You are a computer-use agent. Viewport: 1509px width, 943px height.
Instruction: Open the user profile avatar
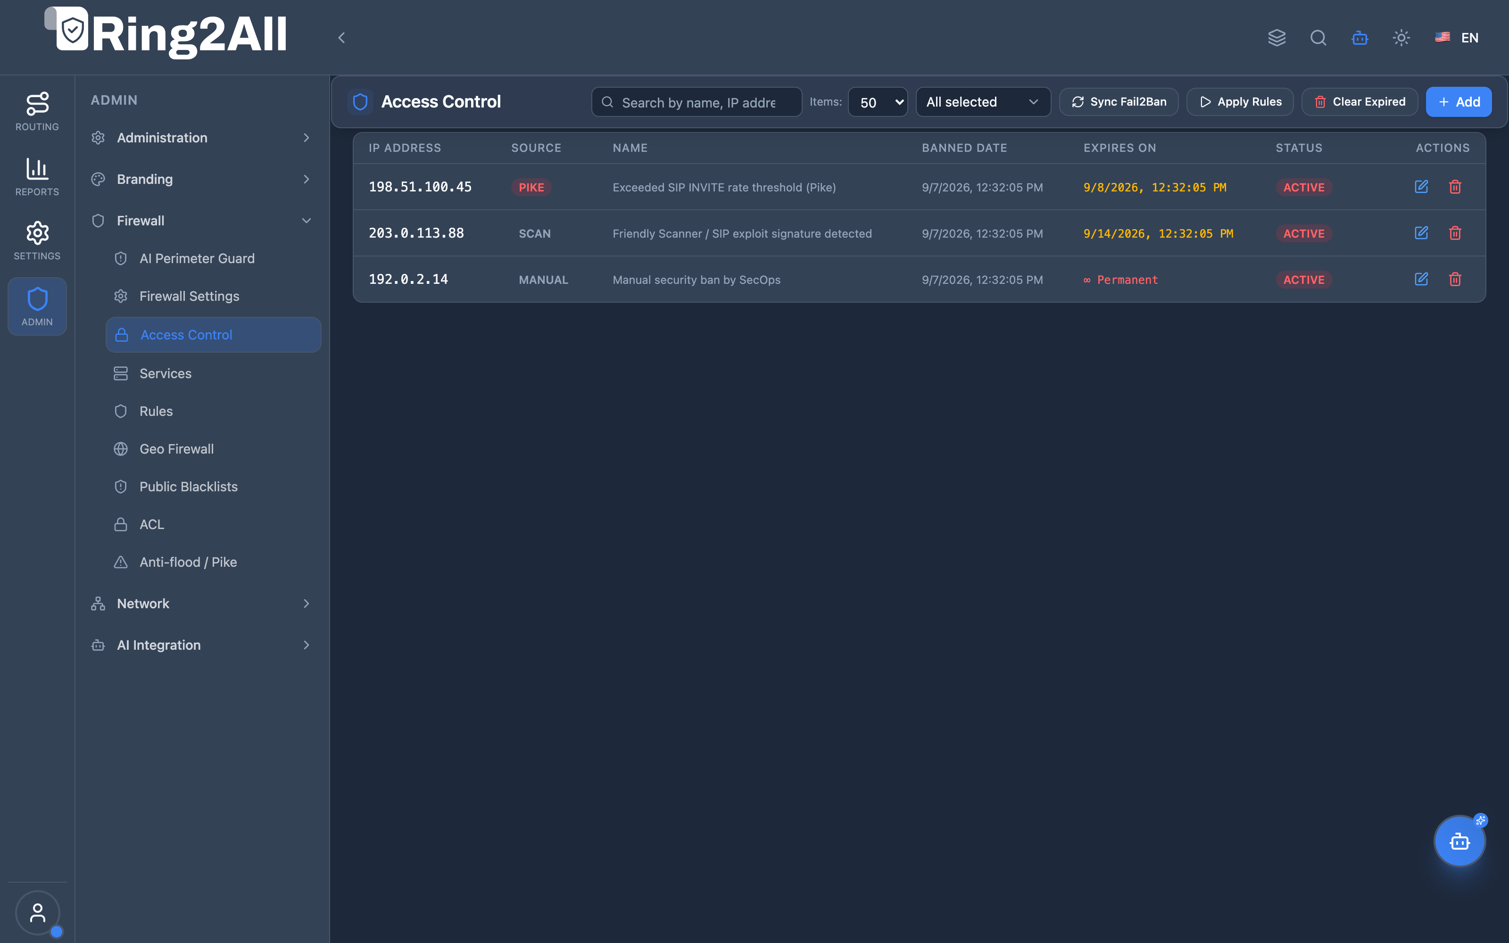tap(37, 912)
